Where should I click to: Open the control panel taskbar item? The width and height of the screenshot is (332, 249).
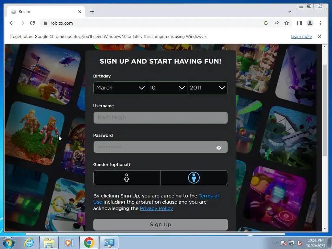pos(109,243)
